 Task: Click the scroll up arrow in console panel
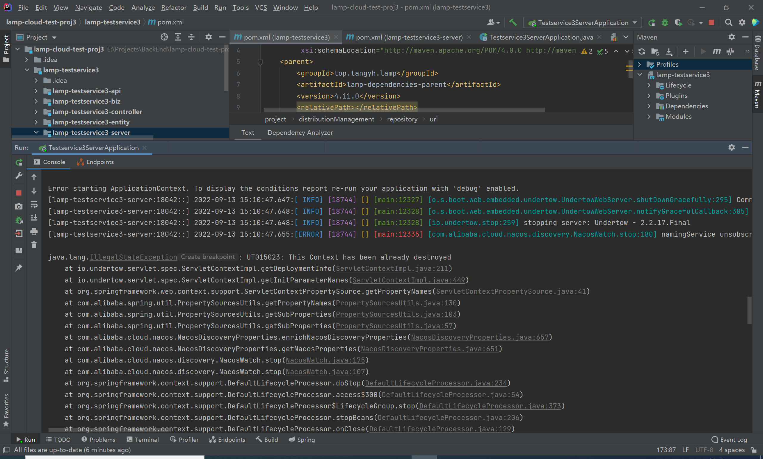tap(34, 177)
